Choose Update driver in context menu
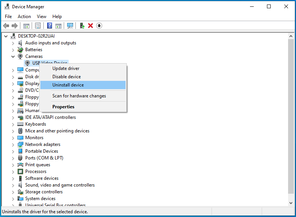Image resolution: width=296 pixels, height=217 pixels. (66, 68)
